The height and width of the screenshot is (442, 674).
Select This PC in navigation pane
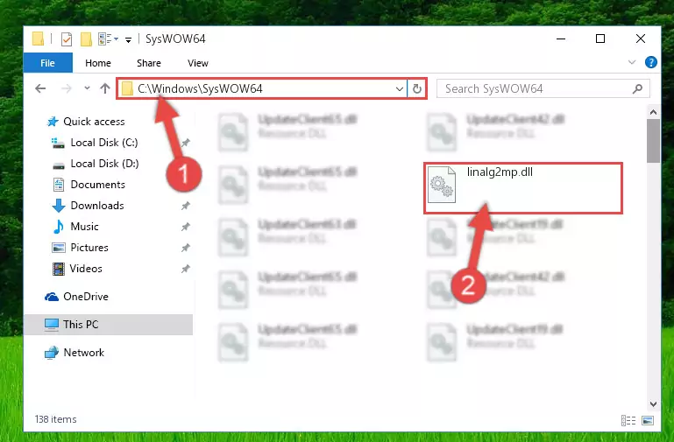pyautogui.click(x=109, y=325)
